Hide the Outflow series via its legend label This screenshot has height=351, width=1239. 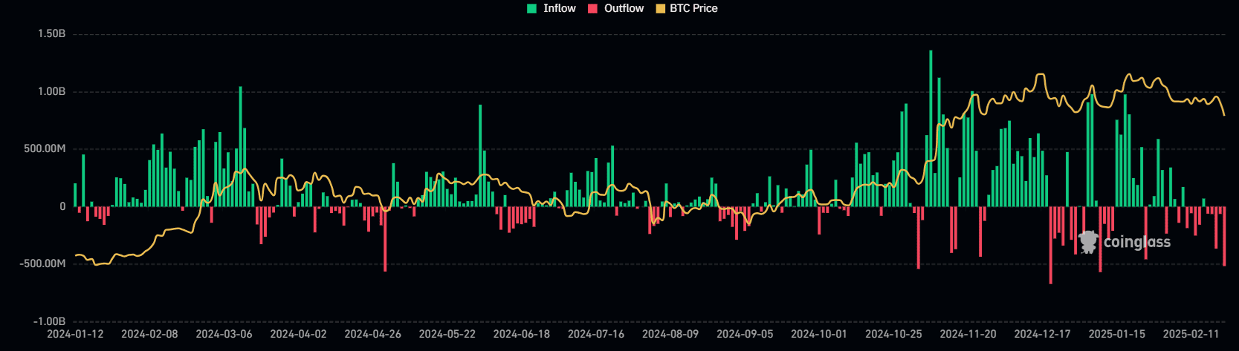(624, 8)
